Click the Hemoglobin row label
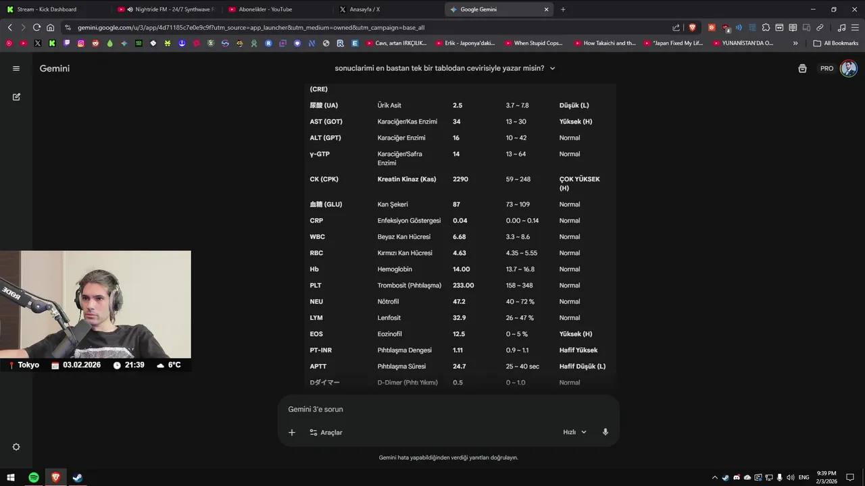This screenshot has width=865, height=486. pos(395,269)
